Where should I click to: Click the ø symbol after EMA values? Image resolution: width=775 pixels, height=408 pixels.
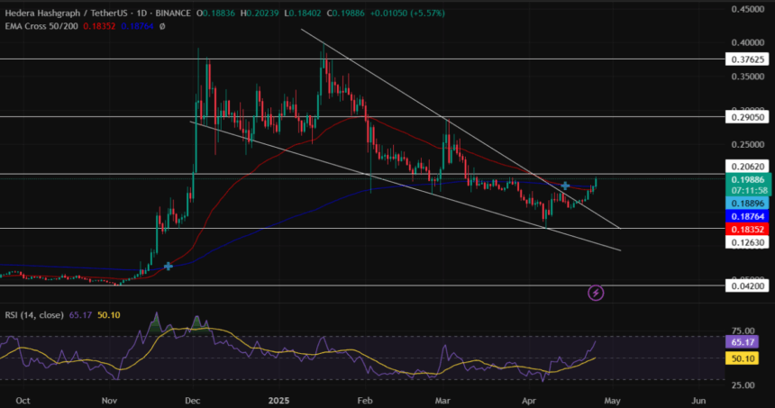tap(162, 26)
